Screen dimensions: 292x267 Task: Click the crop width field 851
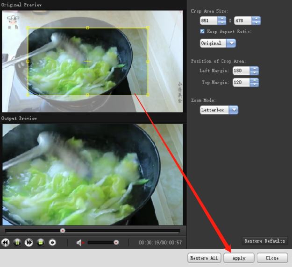click(x=209, y=21)
